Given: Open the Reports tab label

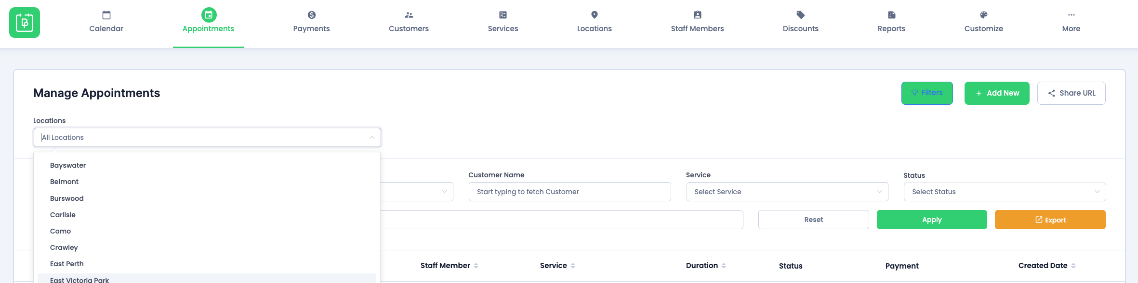Looking at the screenshot, I should (x=892, y=29).
